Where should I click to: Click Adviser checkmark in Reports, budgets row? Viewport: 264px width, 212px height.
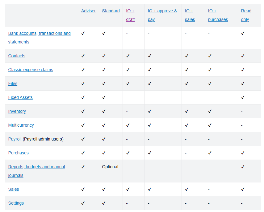click(x=83, y=167)
